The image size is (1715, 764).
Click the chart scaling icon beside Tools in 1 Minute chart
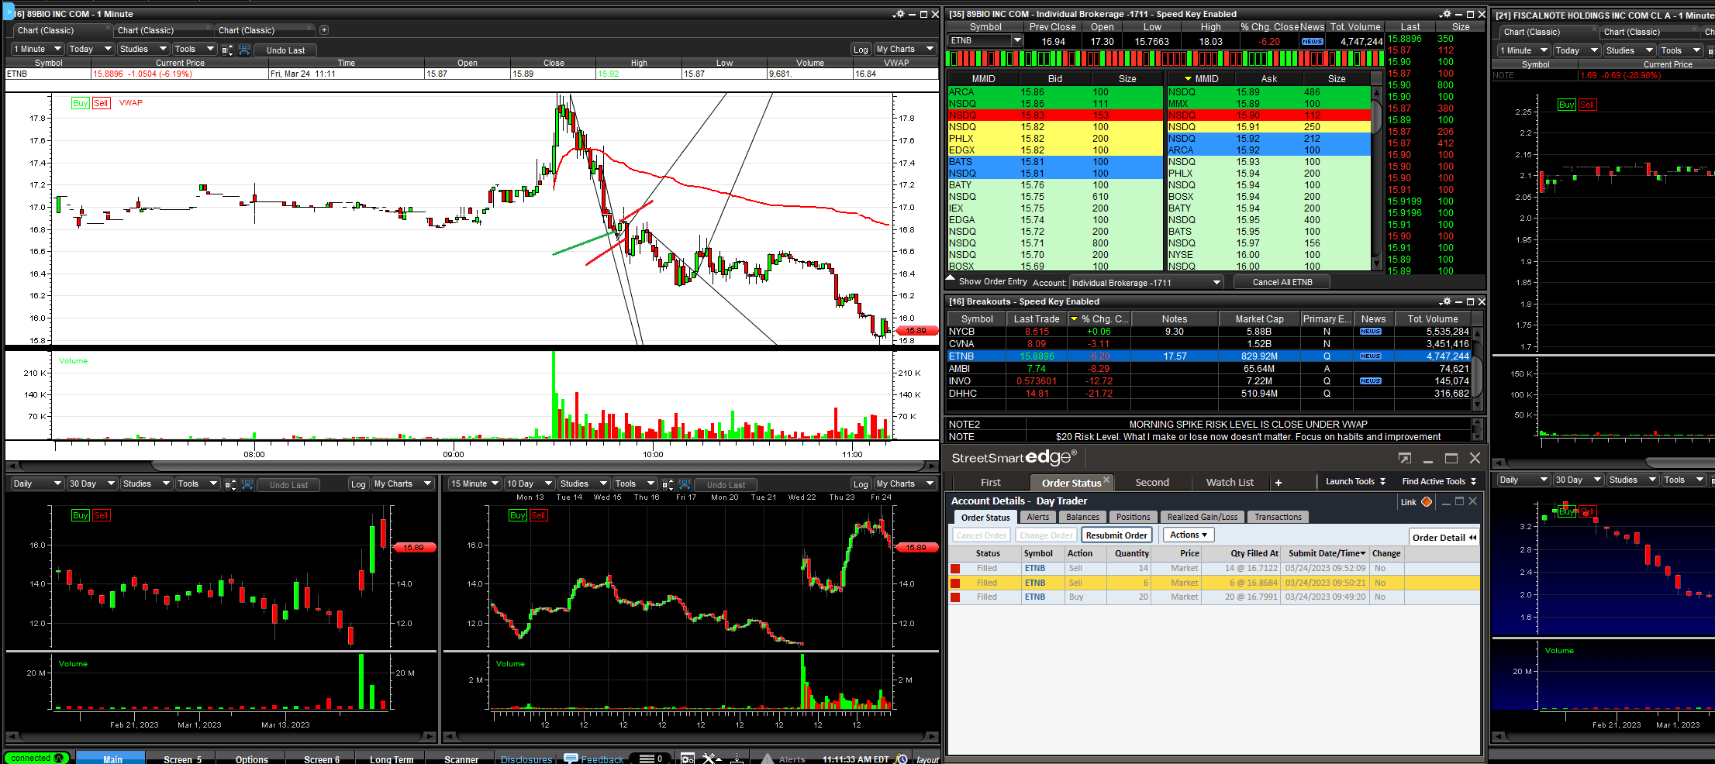(227, 50)
